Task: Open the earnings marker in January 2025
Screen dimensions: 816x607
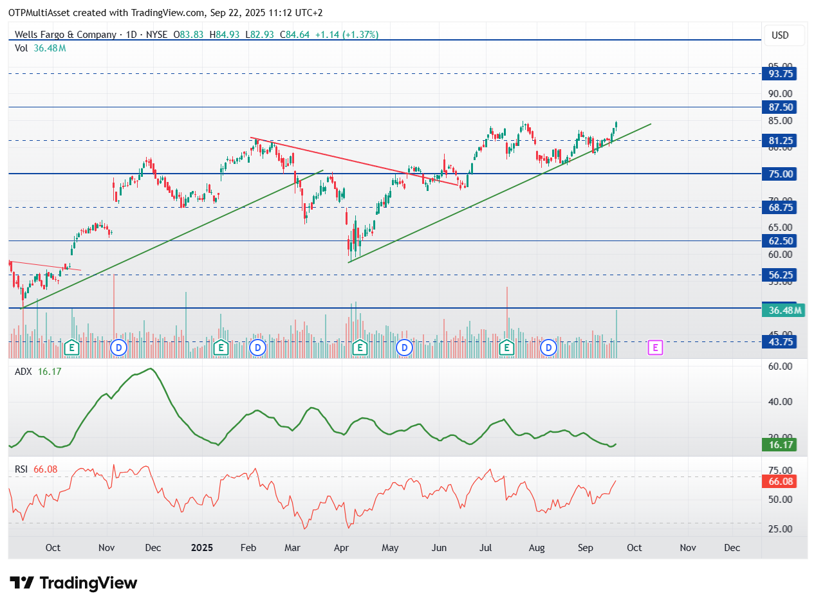Action: (221, 348)
